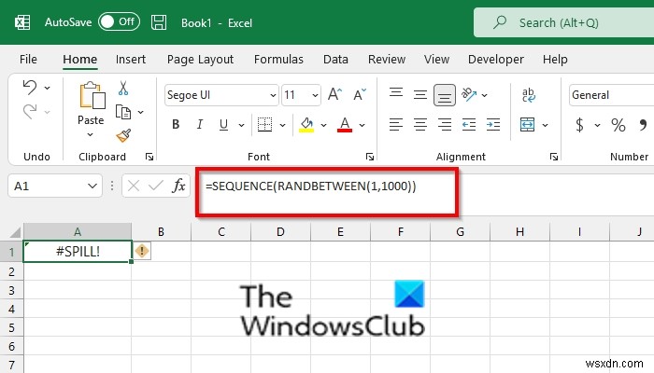Toggle Underline formatting
The height and width of the screenshot is (373, 654).
[223, 124]
